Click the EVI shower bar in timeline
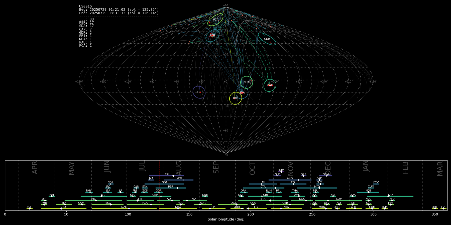Viewport: 451px width, 225px height. pos(443,208)
